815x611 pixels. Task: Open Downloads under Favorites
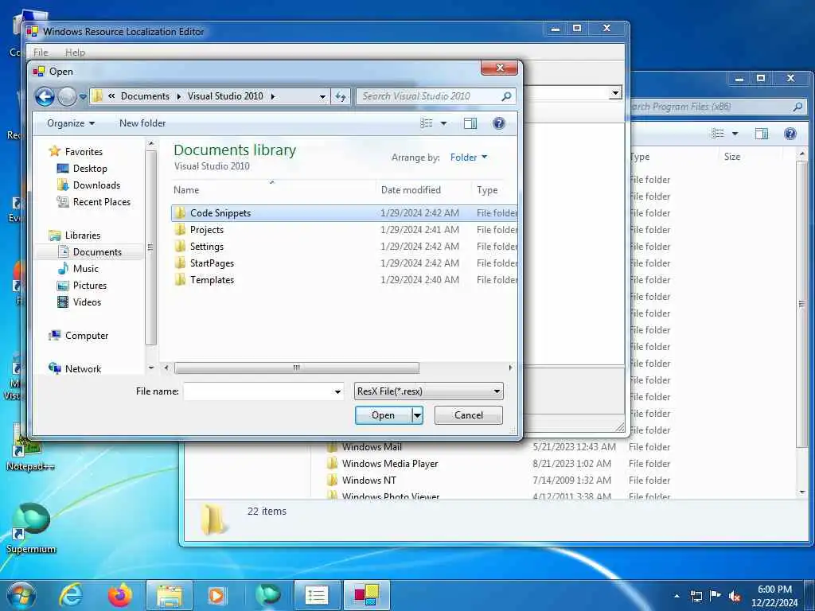[96, 185]
